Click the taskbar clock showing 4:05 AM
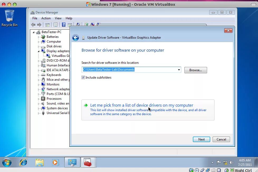Image resolution: width=258 pixels, height=172 pixels. click(x=245, y=162)
